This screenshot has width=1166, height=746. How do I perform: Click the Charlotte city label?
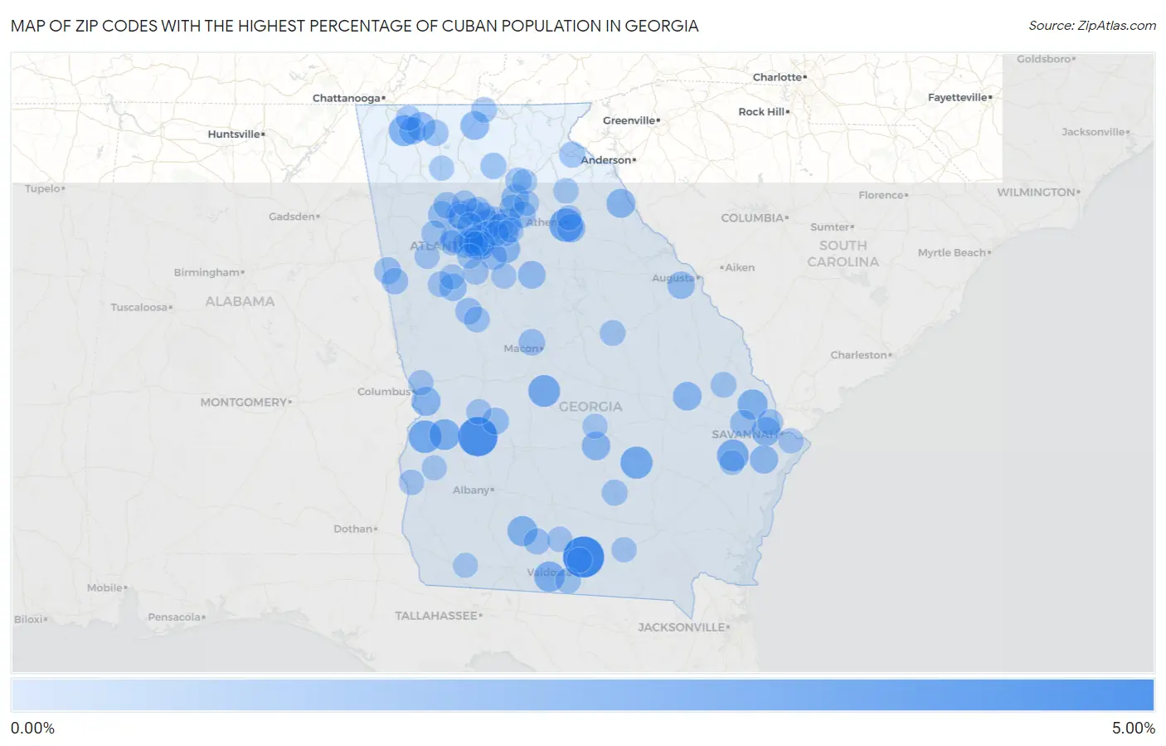tap(779, 77)
